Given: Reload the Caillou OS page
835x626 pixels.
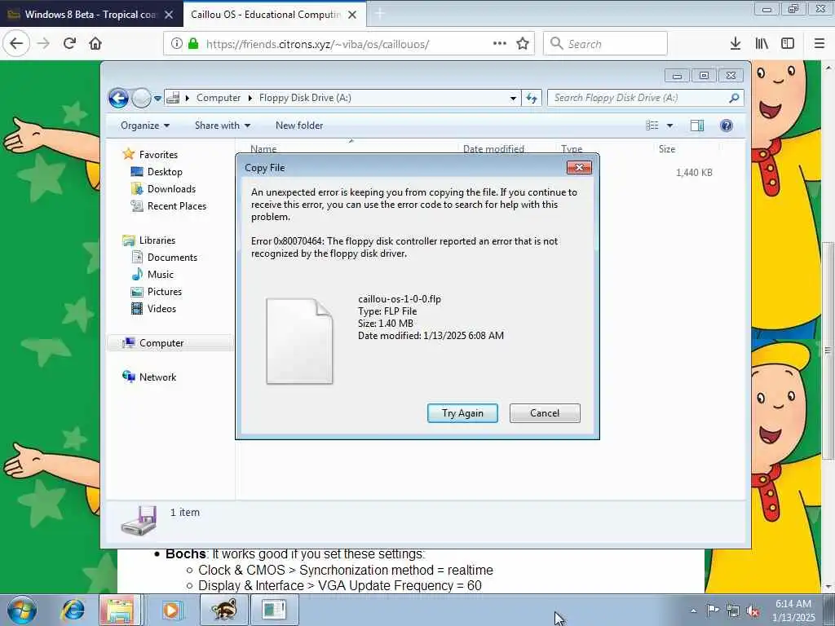Looking at the screenshot, I should pos(70,43).
